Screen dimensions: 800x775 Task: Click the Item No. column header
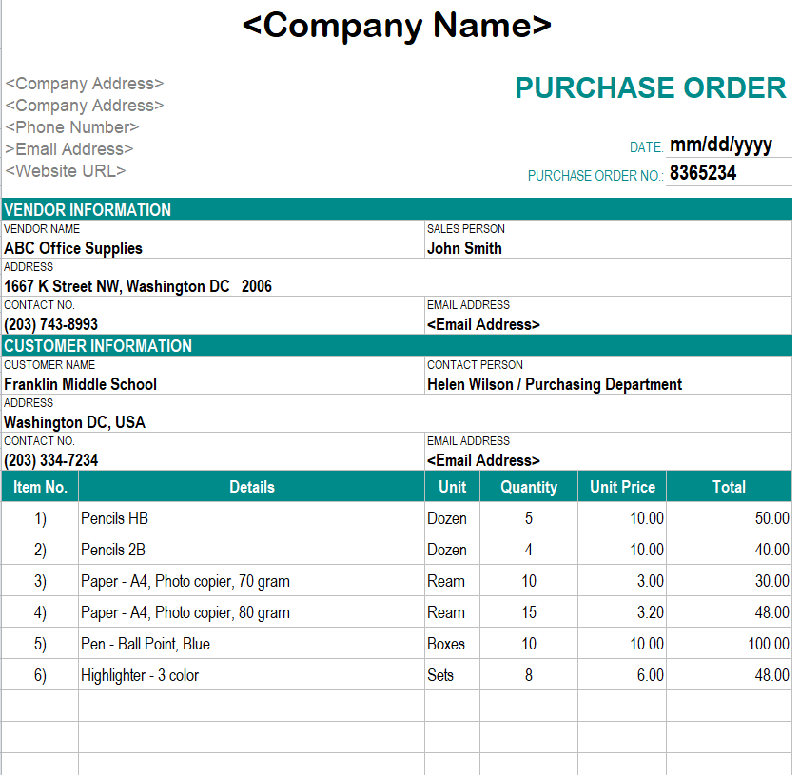click(40, 487)
